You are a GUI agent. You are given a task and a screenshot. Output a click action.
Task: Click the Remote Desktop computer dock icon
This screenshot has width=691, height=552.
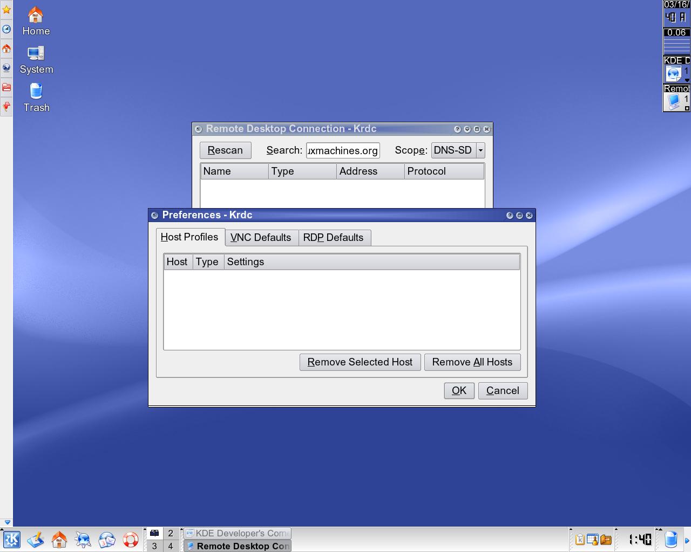tap(674, 102)
